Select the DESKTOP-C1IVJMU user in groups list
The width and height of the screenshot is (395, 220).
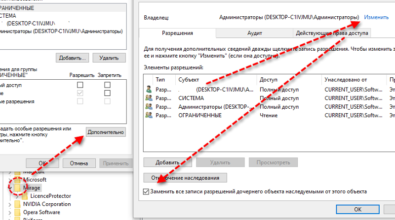tap(63, 24)
